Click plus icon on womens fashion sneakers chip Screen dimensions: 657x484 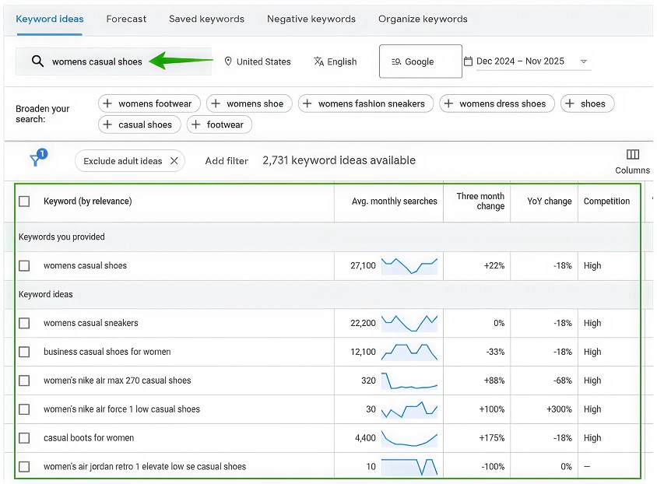tap(307, 103)
